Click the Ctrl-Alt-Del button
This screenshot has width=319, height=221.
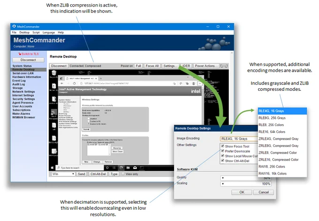[x=98, y=174]
